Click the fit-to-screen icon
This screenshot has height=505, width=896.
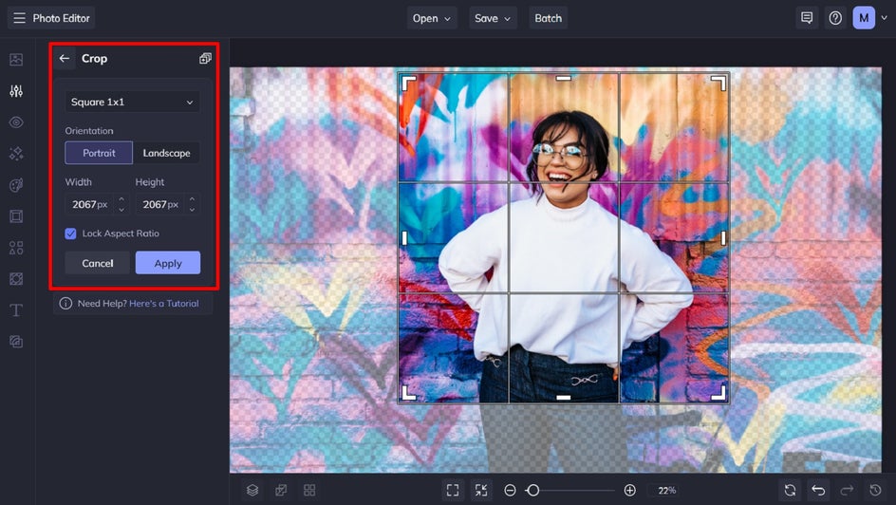click(x=453, y=490)
